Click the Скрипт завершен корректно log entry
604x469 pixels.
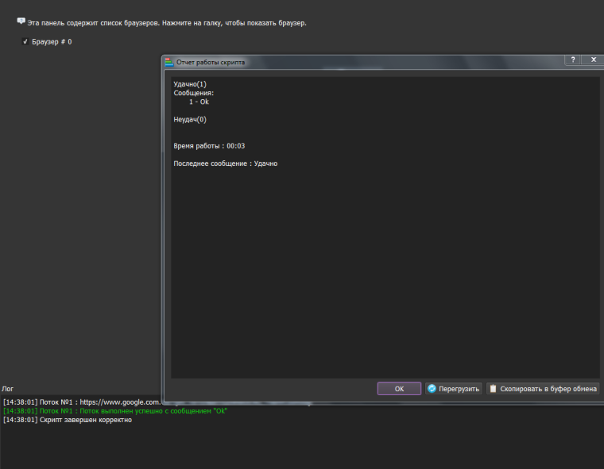(68, 420)
